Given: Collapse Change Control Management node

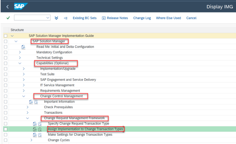Looking at the screenshot, I should click(24, 96).
